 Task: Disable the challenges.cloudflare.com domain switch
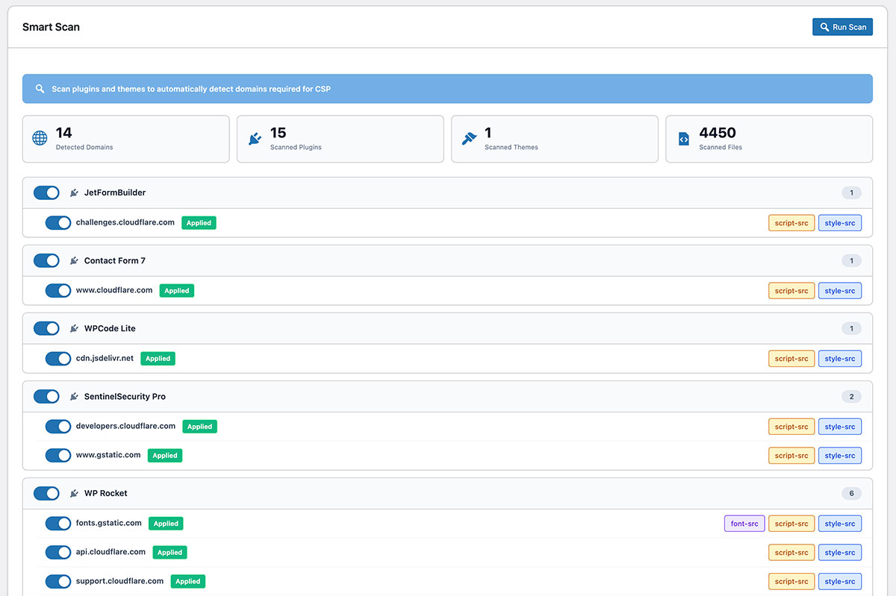pyautogui.click(x=58, y=222)
